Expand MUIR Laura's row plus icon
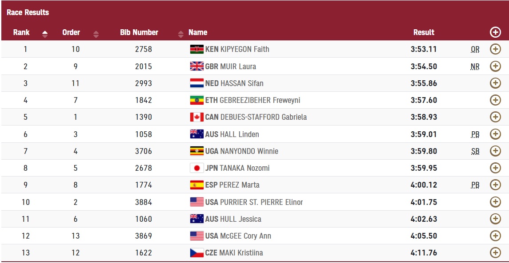Viewport: 509px width, 263px height. [x=495, y=67]
